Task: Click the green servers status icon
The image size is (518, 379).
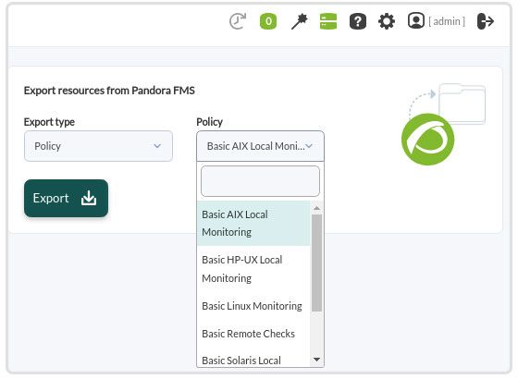Action: pos(328,21)
